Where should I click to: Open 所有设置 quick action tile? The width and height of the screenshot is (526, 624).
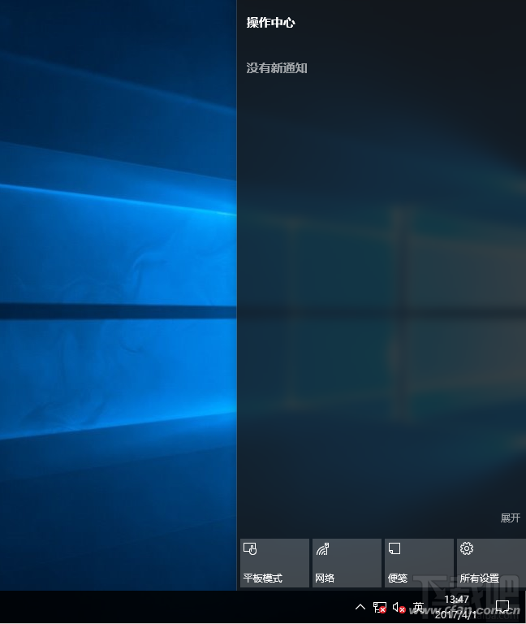click(491, 563)
